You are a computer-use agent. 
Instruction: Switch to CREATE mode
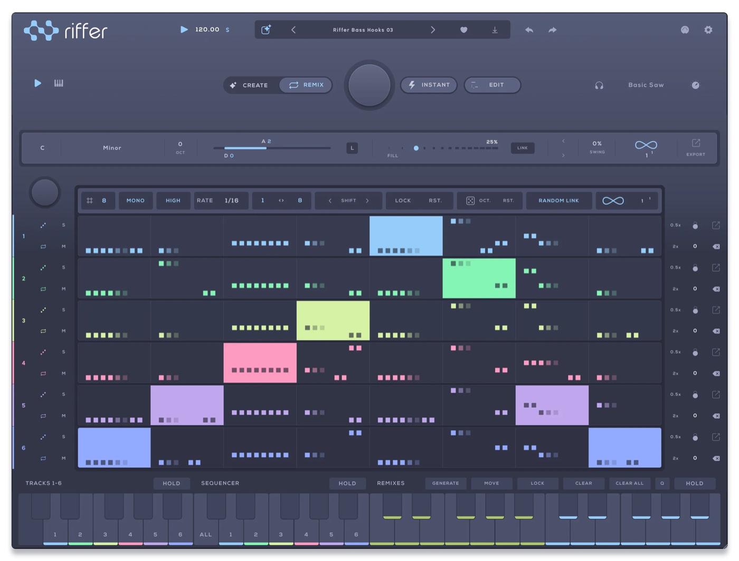[x=250, y=85]
